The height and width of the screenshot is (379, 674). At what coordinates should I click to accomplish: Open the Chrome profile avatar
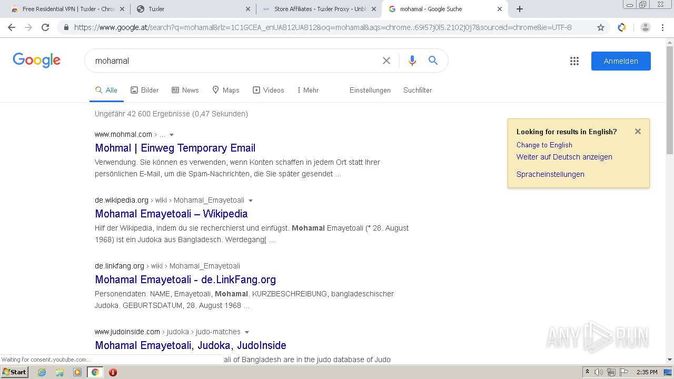tap(646, 27)
